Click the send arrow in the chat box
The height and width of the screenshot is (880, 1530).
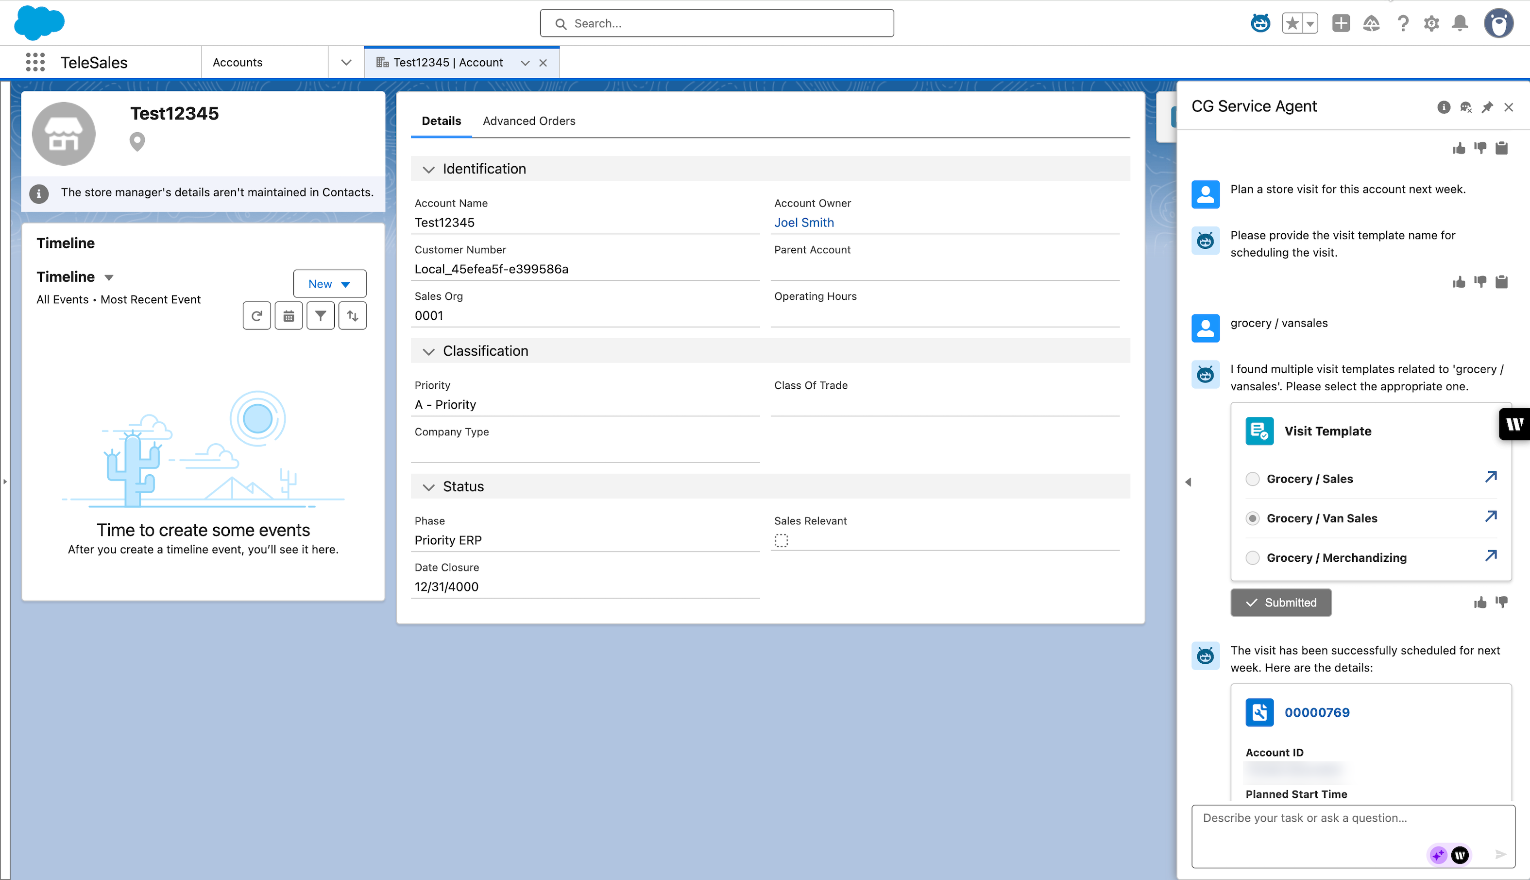(x=1500, y=855)
